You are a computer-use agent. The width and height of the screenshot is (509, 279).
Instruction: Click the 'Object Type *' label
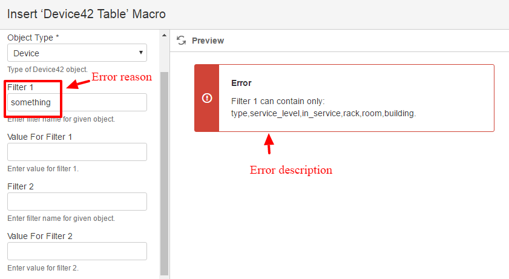[x=33, y=38]
